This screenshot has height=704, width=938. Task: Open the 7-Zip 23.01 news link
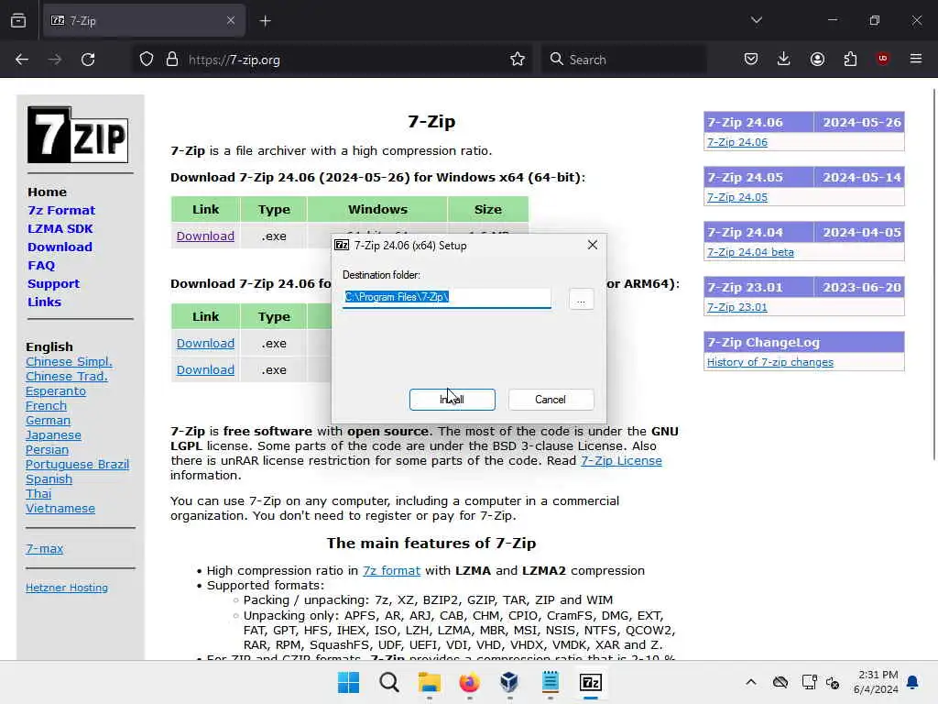(737, 307)
